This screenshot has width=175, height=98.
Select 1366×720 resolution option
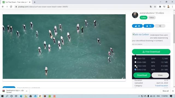pyautogui.click(x=135, y=59)
